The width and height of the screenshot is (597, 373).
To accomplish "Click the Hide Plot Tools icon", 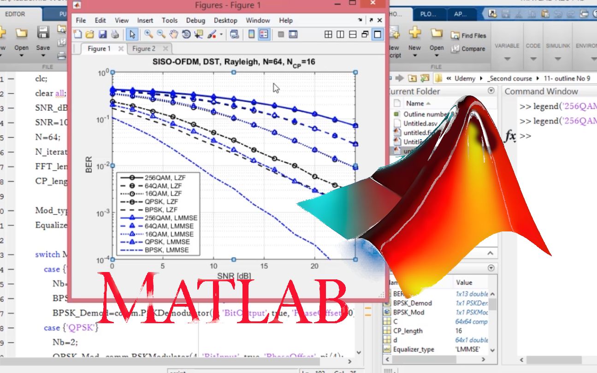I will pos(280,34).
